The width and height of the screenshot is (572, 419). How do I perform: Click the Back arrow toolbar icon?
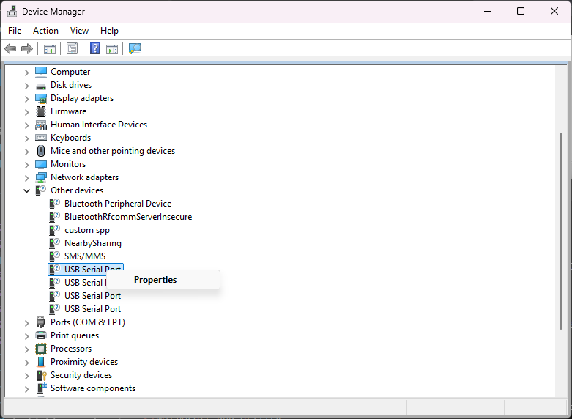10,48
